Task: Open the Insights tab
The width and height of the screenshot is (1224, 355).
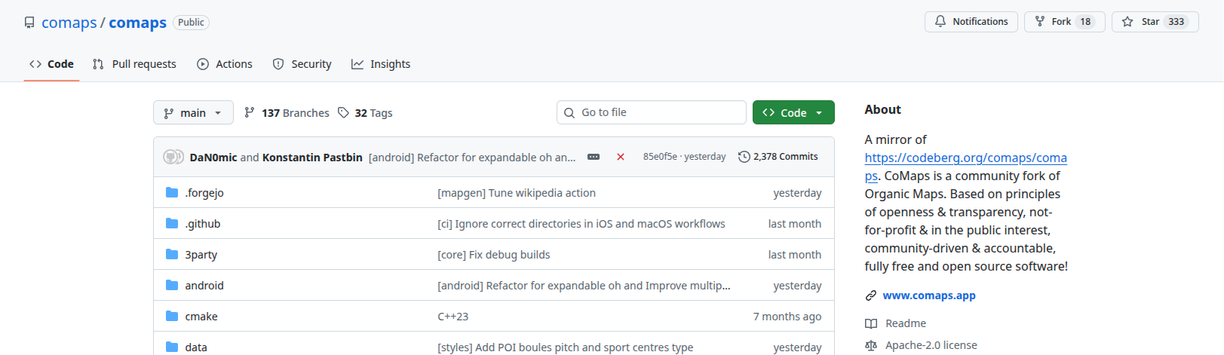Action: [381, 64]
